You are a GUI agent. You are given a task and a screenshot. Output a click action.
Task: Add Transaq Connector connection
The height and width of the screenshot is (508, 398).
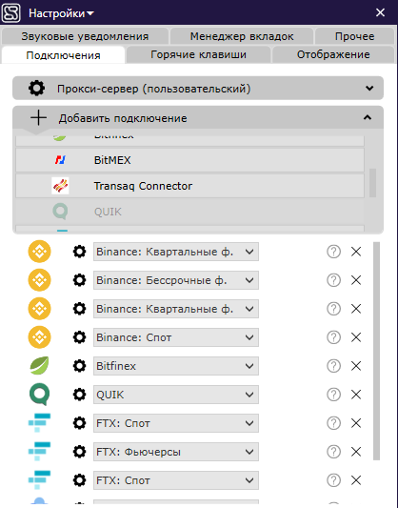[189, 186]
